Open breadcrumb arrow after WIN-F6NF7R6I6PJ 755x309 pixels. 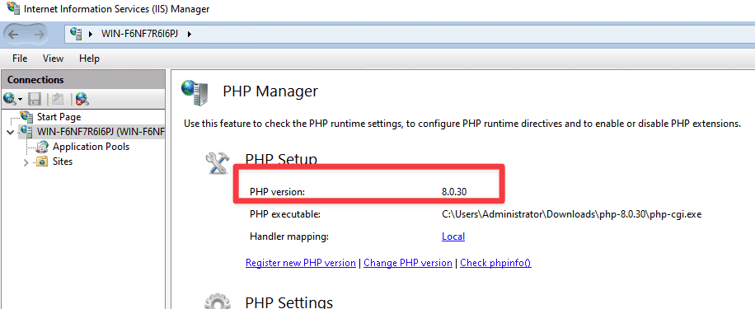pos(190,34)
